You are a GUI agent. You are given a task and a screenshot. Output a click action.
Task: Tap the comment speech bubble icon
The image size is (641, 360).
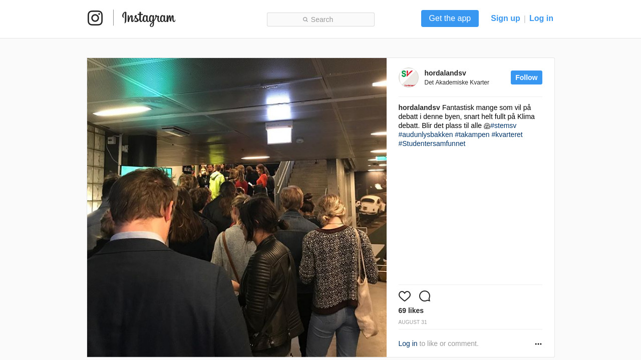click(x=425, y=296)
